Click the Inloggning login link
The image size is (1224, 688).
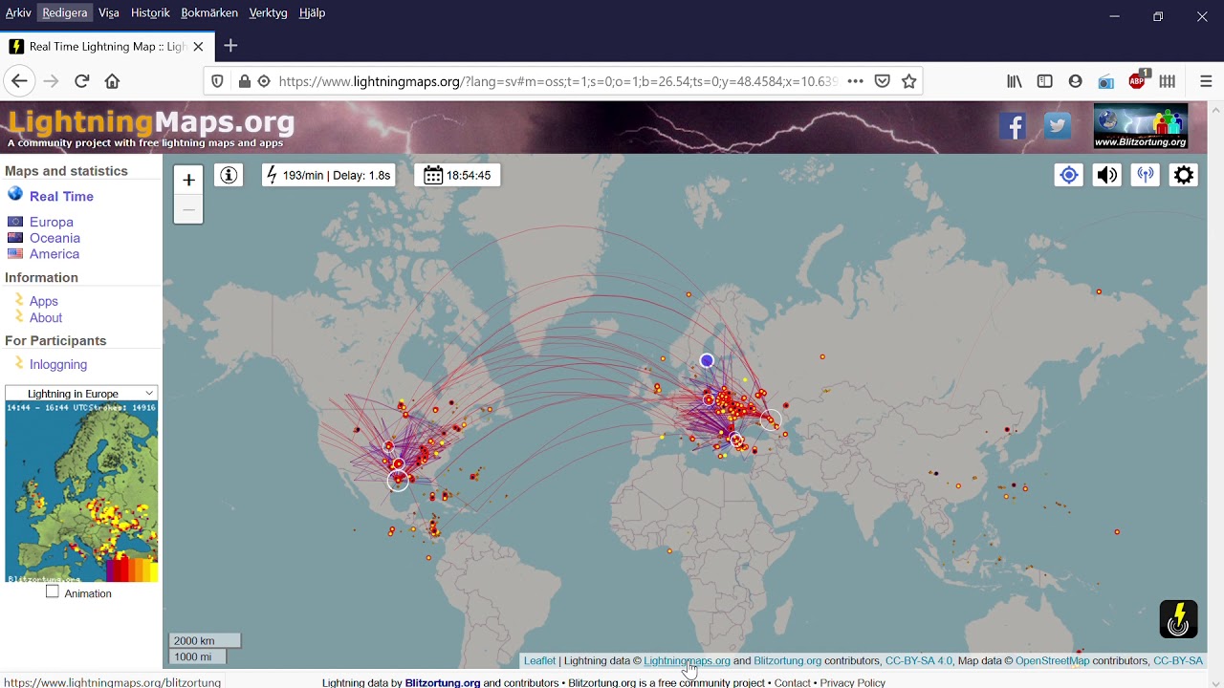coord(58,364)
